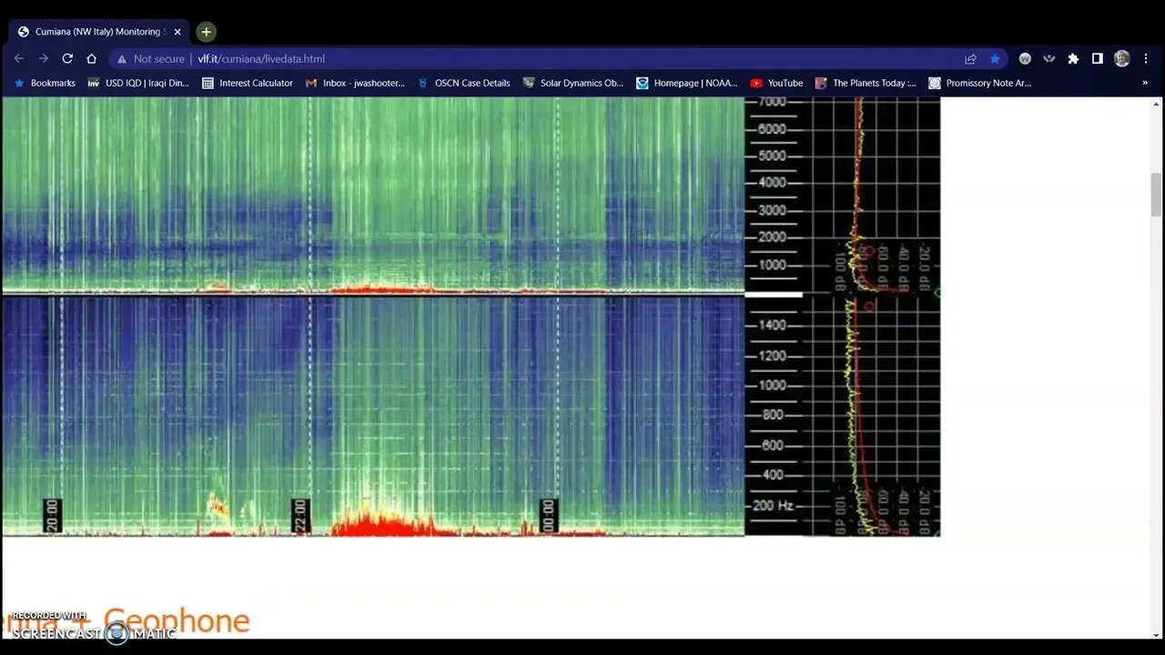Share this page icon in address bar
Image resolution: width=1165 pixels, height=655 pixels.
(x=971, y=58)
